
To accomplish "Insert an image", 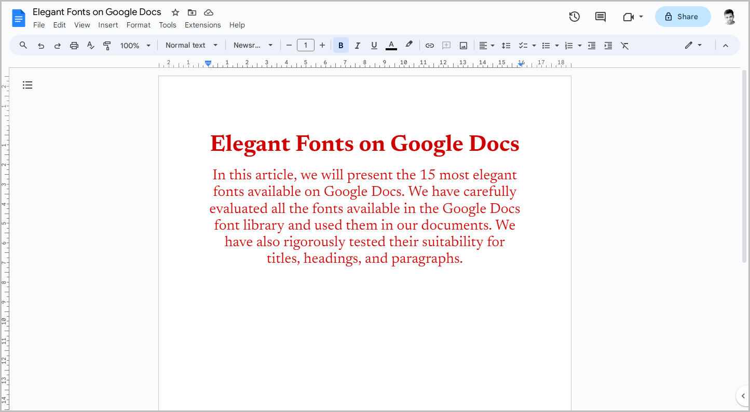I will click(x=462, y=45).
